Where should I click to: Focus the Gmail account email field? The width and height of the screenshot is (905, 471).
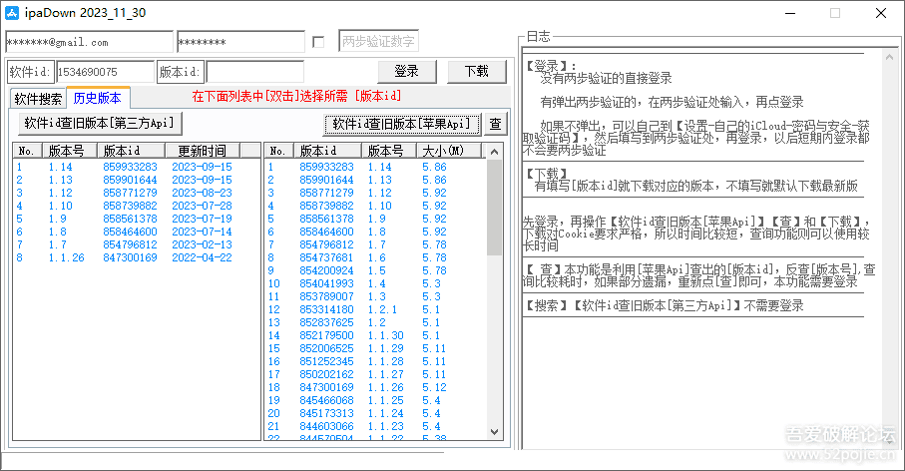pyautogui.click(x=89, y=42)
